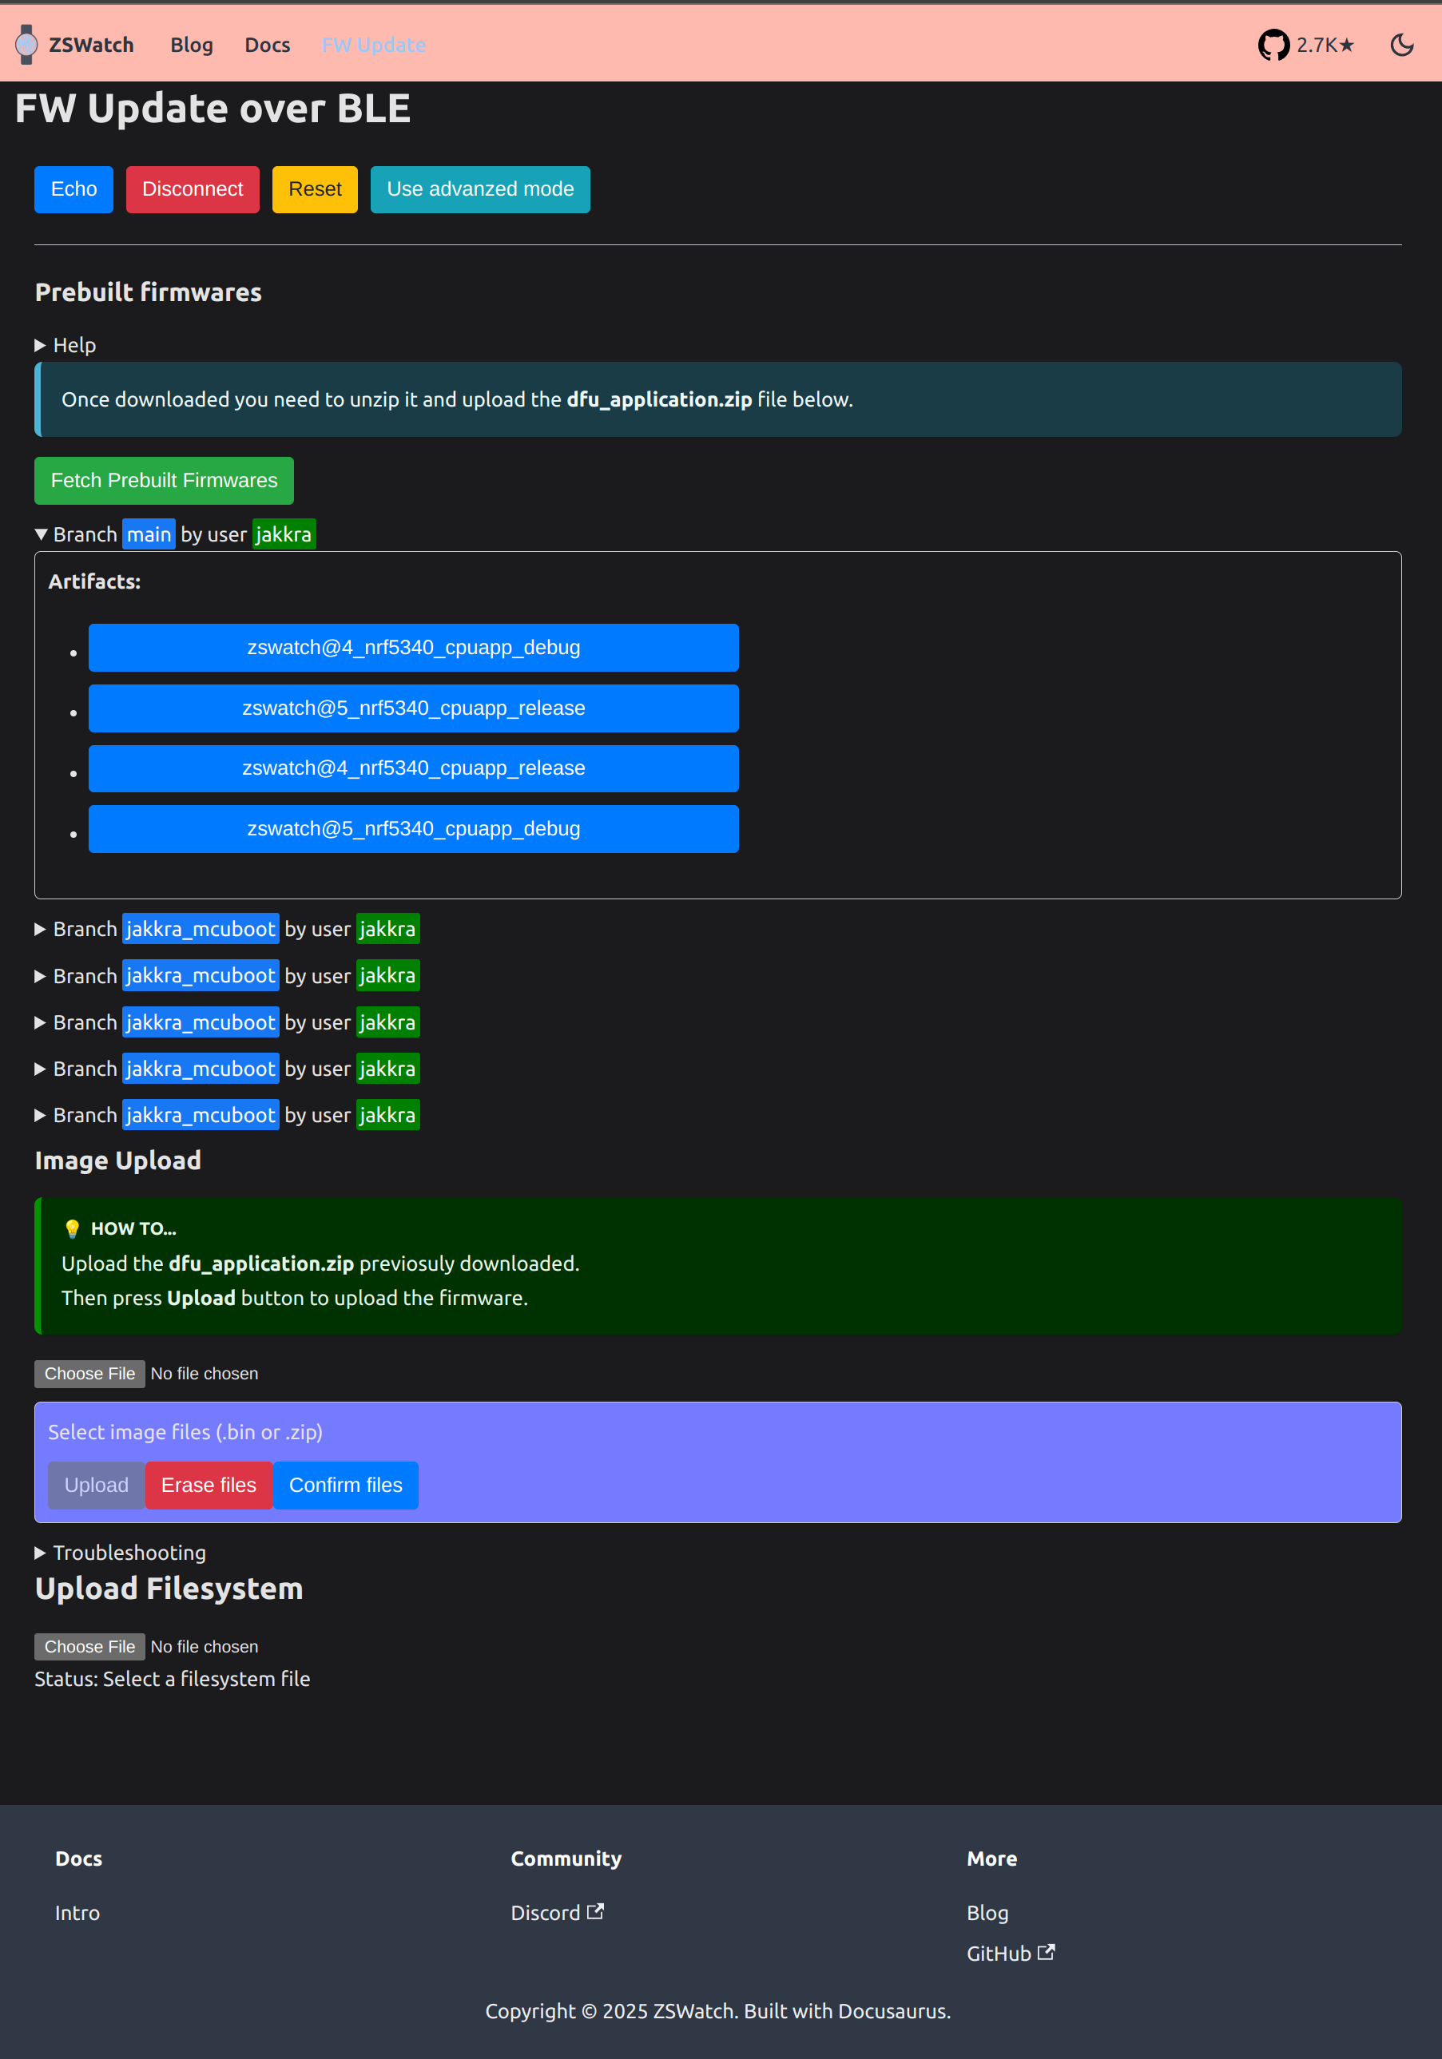Select zswatch@5_nrf5340_cpuapp_release artifact
The image size is (1442, 2059).
click(413, 708)
